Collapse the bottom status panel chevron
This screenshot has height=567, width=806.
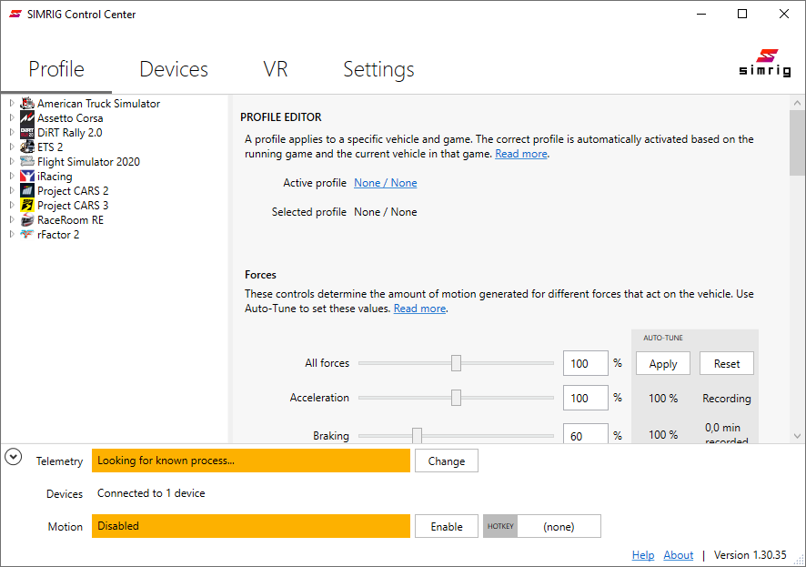pos(14,457)
